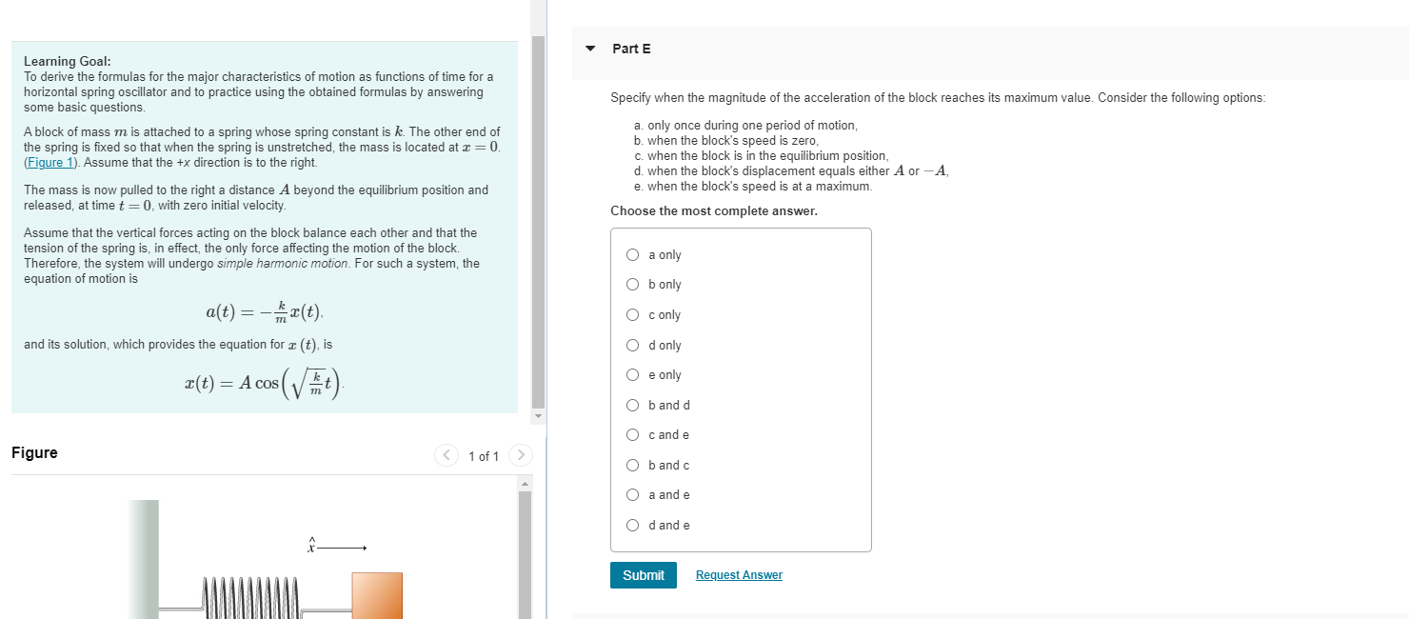Select the 'e only' answer option
The width and height of the screenshot is (1409, 619).
pos(632,374)
